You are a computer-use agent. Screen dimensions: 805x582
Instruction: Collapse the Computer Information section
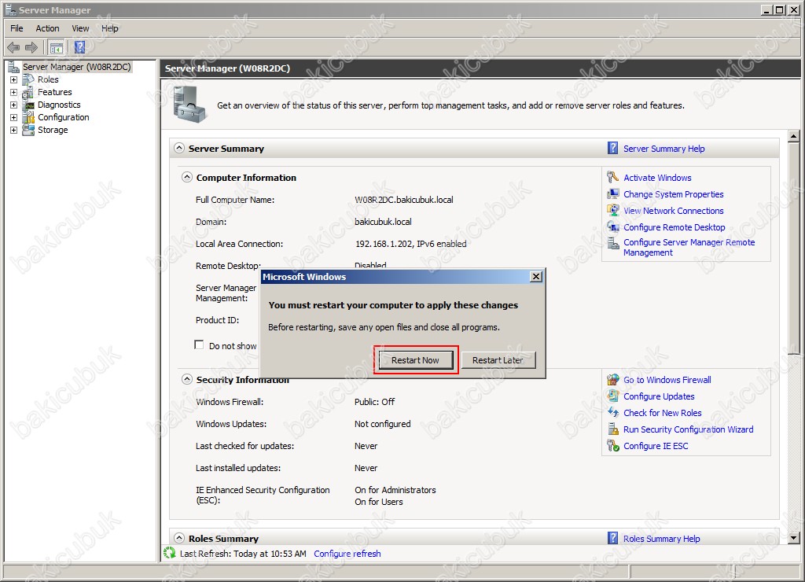coord(187,177)
